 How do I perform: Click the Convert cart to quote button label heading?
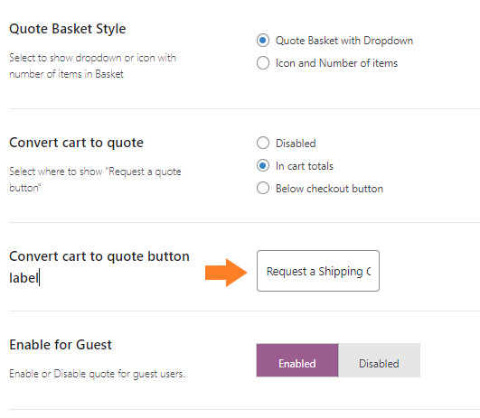click(x=99, y=267)
